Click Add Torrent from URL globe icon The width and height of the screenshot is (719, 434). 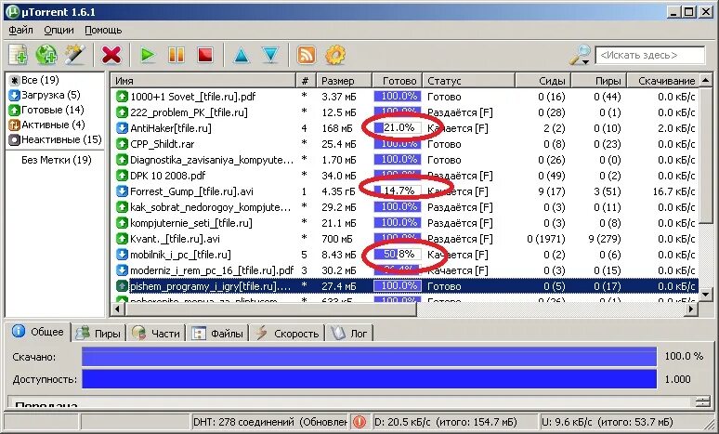pos(46,55)
